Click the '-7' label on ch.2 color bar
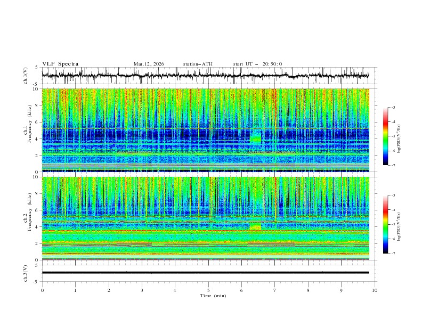The height and width of the screenshot is (326, 422). coord(393,253)
